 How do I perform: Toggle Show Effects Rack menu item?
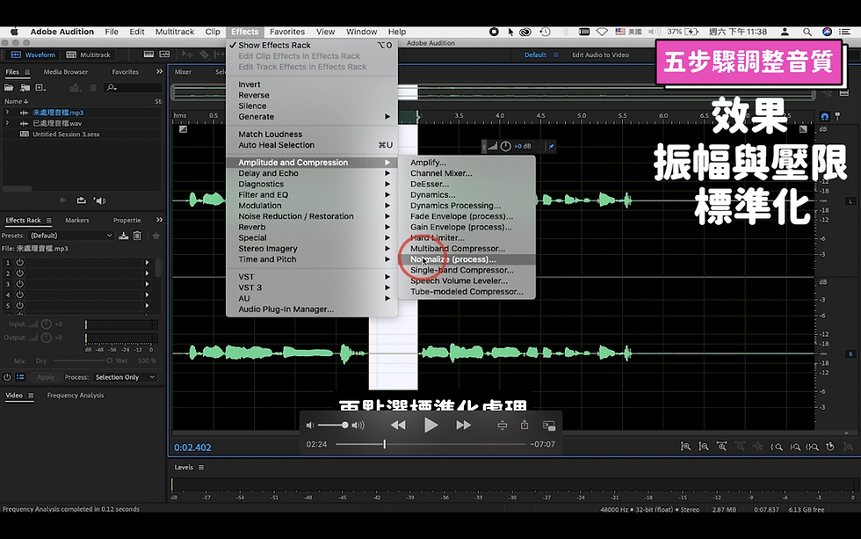click(x=311, y=45)
